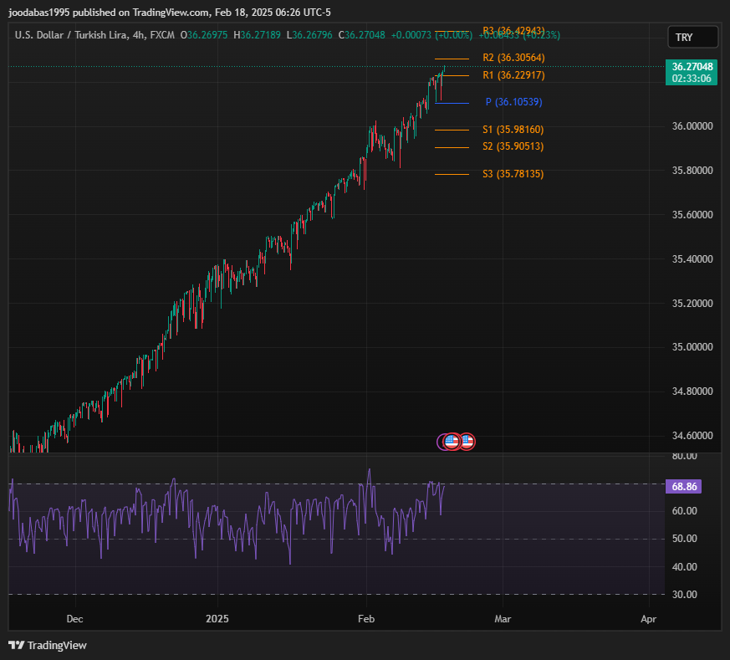Select the S3 (35.78135) support label

513,174
